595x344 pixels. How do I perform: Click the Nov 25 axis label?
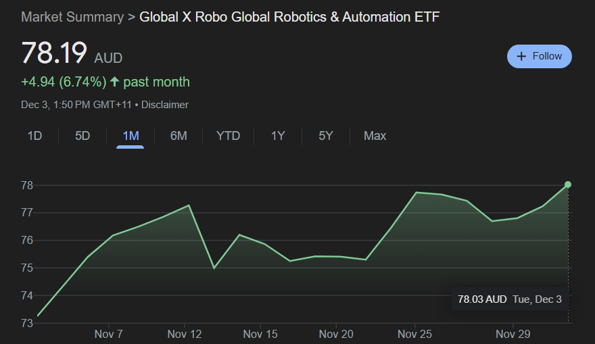(x=414, y=334)
